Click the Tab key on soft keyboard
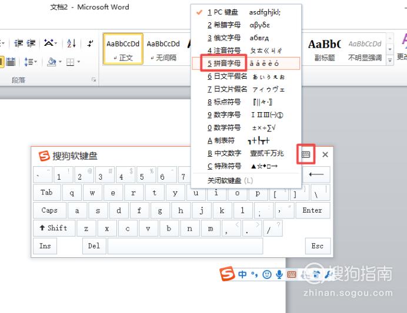This screenshot has height=313, width=407. [46, 193]
